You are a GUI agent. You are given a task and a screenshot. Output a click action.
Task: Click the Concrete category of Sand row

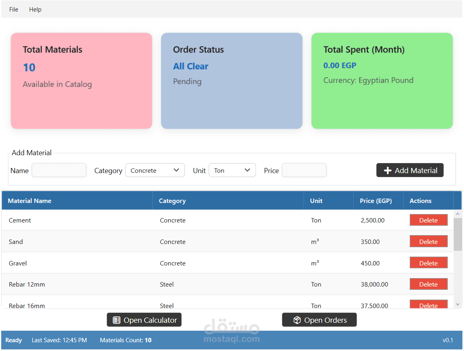click(x=172, y=242)
